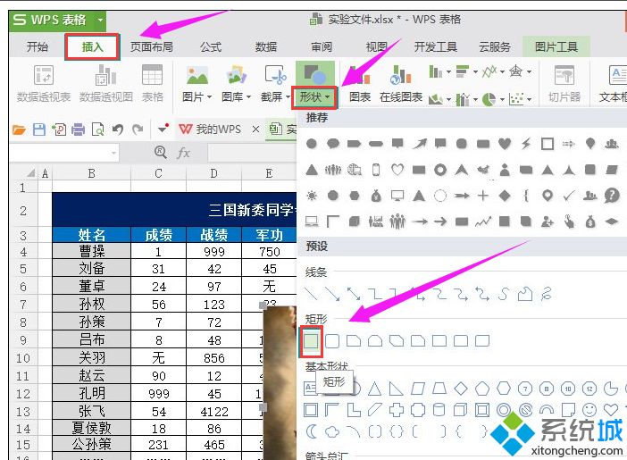The image size is (627, 460).
Task: Open the 形状 dropdown arrow
Action: click(x=328, y=97)
